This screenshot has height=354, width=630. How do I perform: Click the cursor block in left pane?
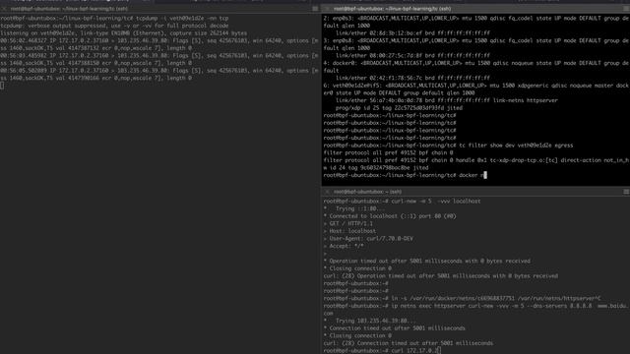coord(2,86)
